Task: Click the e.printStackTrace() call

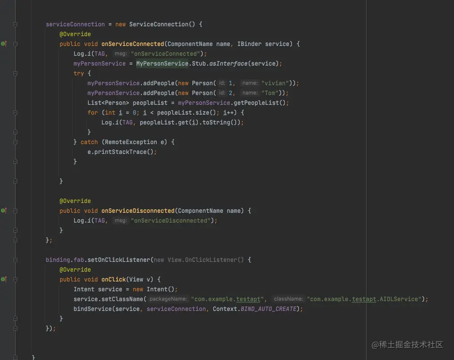Action: click(x=121, y=152)
